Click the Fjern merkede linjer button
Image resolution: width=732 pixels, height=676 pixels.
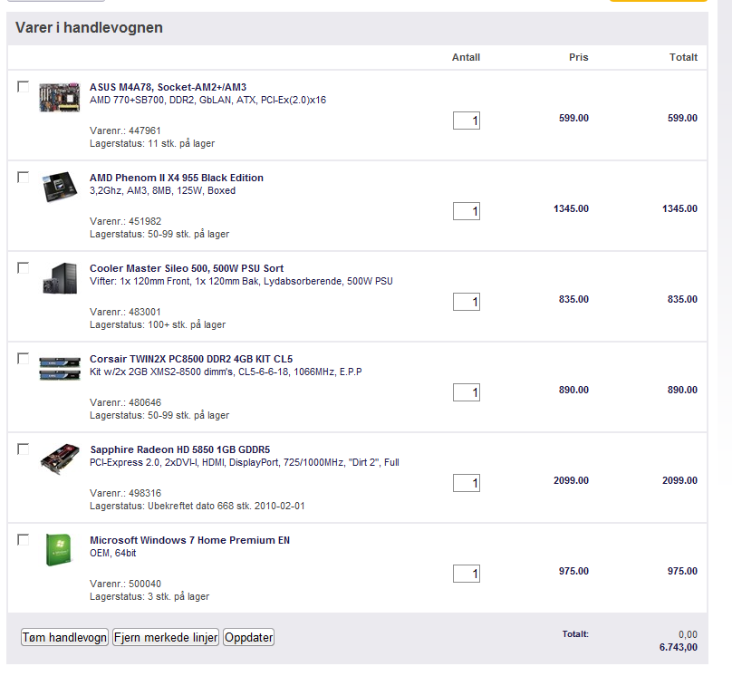pyautogui.click(x=166, y=637)
